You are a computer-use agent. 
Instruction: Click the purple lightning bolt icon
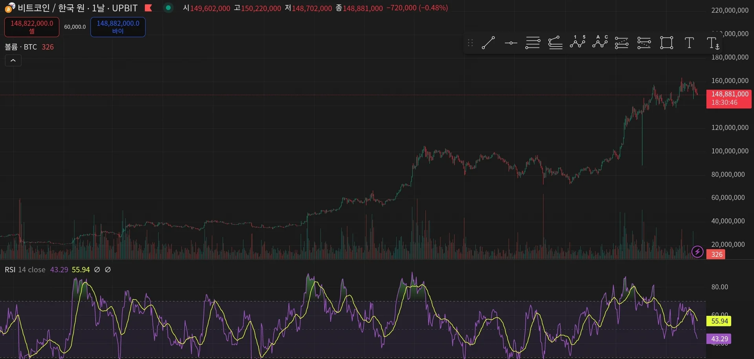tap(697, 251)
